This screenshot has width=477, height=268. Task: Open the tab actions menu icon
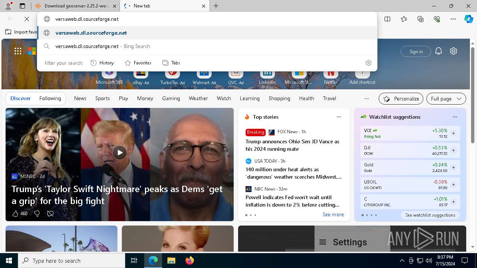pyautogui.click(x=22, y=6)
